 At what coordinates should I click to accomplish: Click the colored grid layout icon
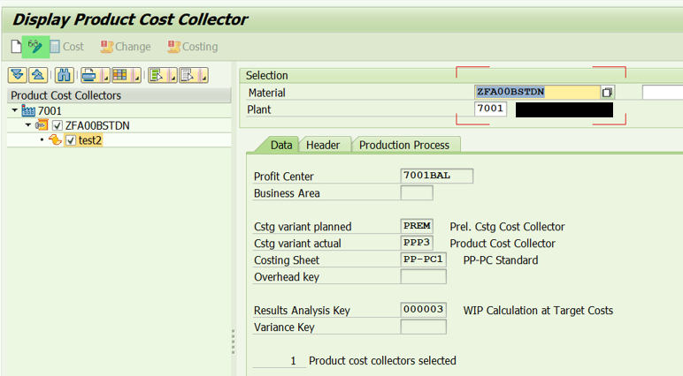pos(121,75)
